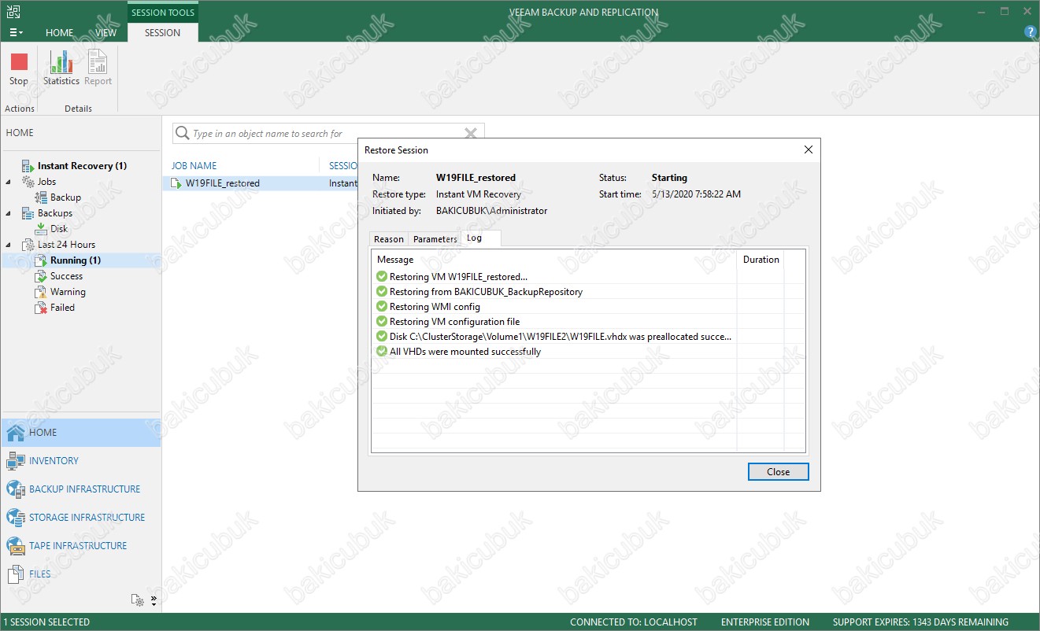Collapse the Backups tree node

[x=9, y=213]
